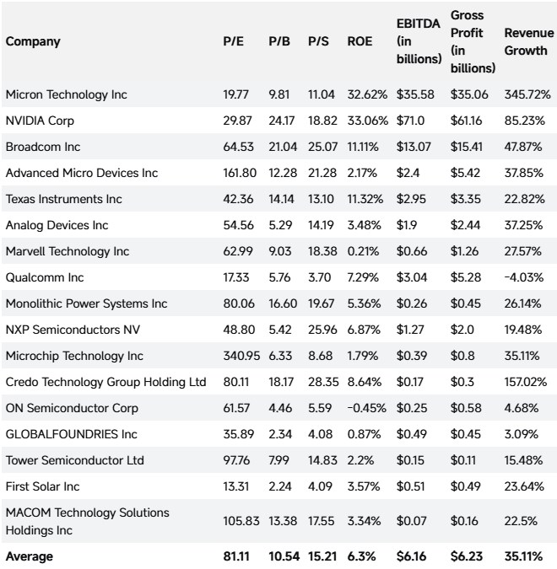Click the NVIDIA Corp company name
This screenshot has height=569, width=557.
(40, 121)
